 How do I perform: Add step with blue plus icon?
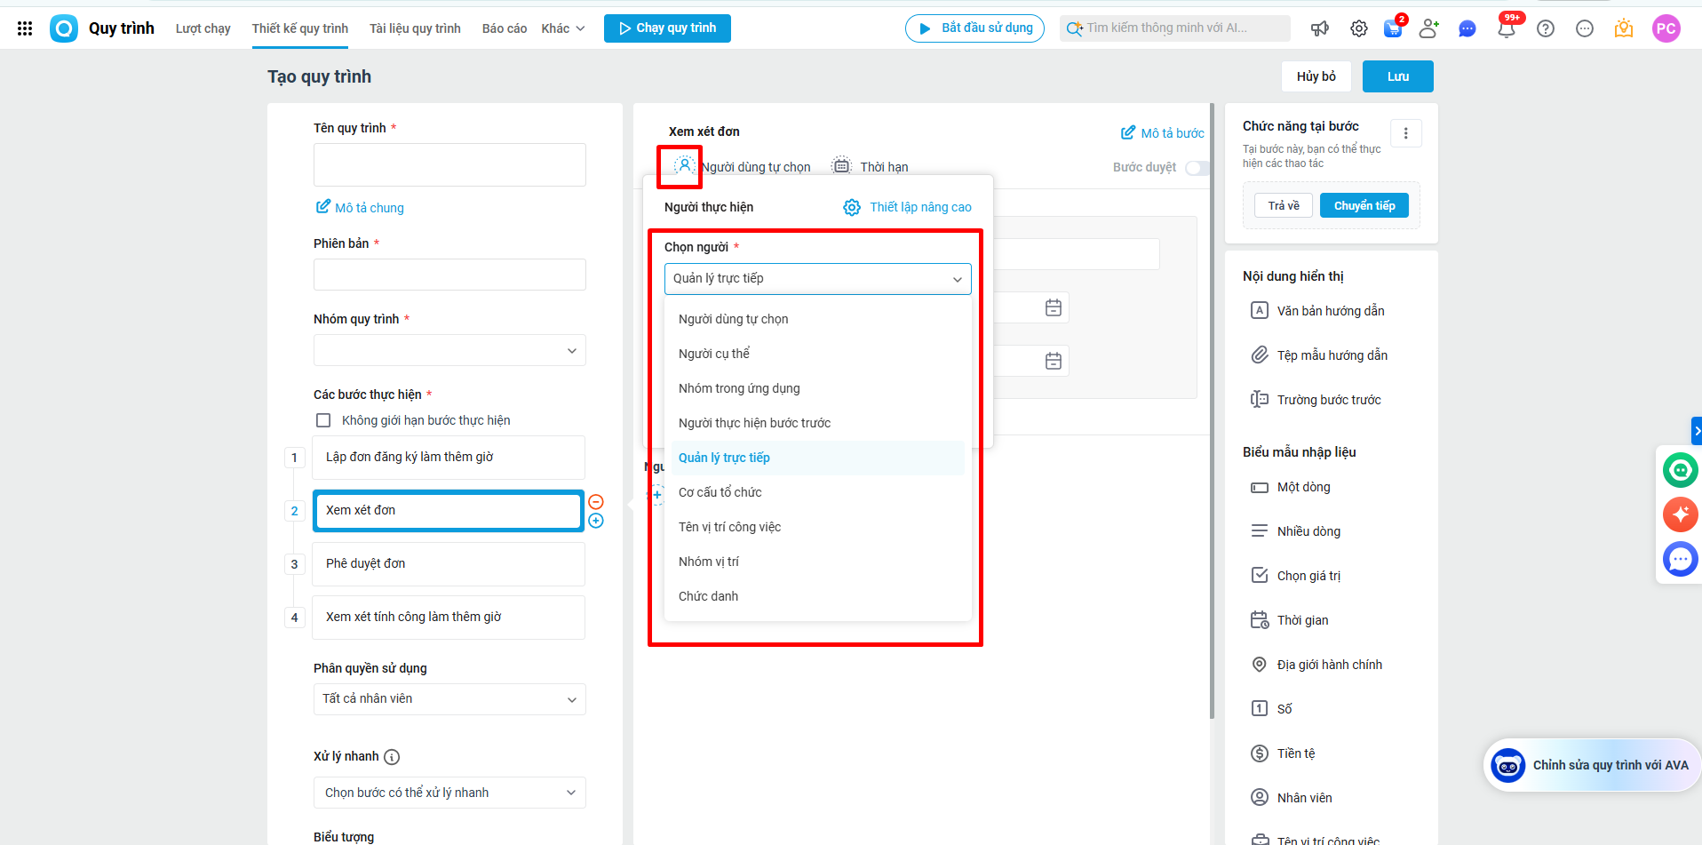point(596,521)
